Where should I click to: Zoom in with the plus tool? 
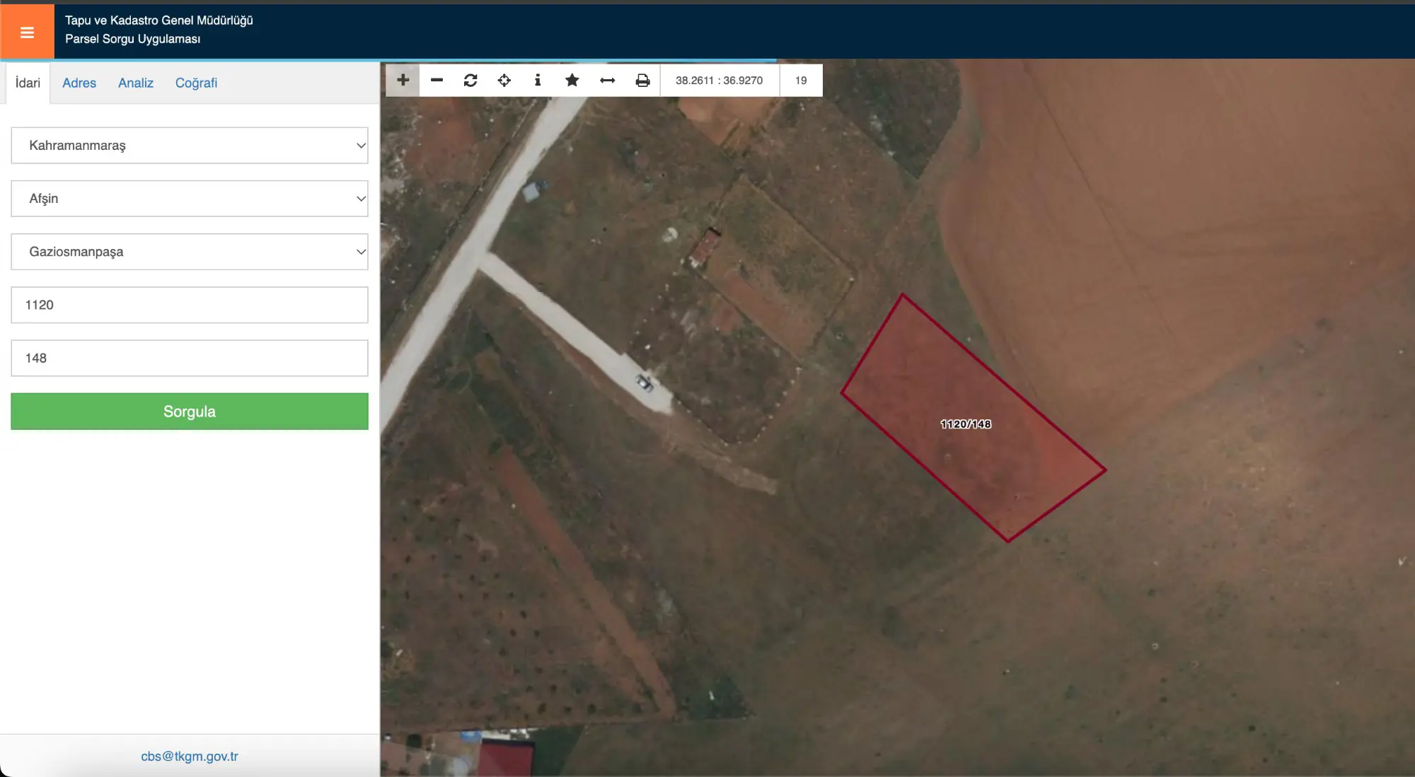click(403, 80)
